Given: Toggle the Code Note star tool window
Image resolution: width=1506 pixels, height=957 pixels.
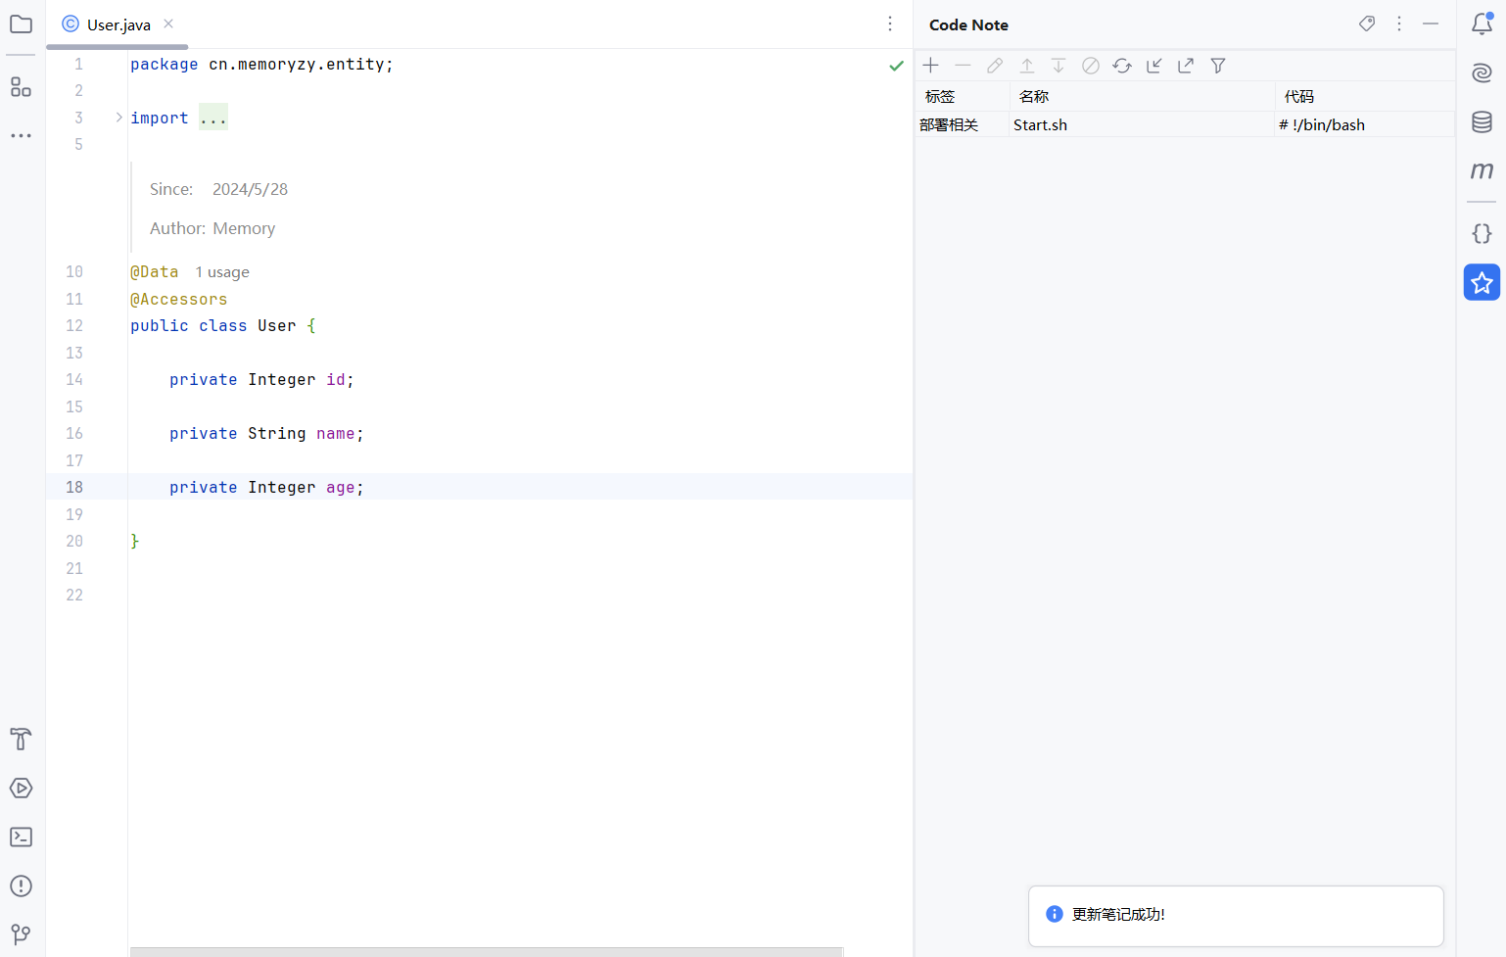Looking at the screenshot, I should pyautogui.click(x=1482, y=283).
